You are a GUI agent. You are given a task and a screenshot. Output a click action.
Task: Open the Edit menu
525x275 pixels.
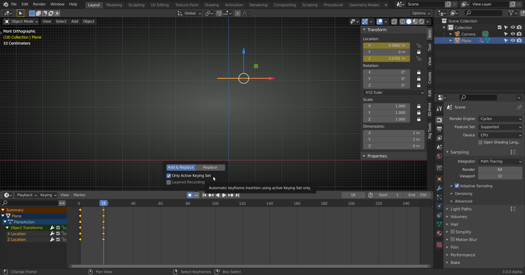(25, 4)
